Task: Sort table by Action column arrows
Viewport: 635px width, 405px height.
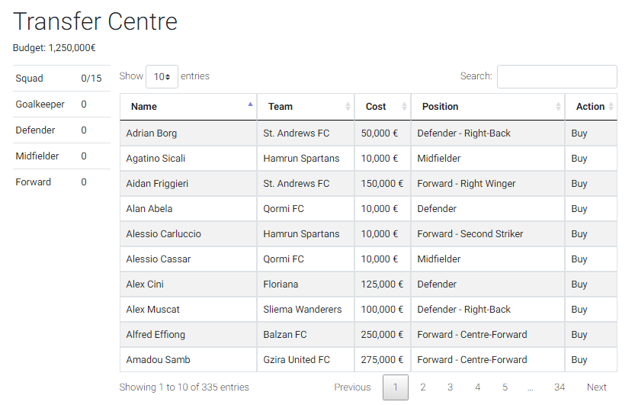Action: pos(611,107)
